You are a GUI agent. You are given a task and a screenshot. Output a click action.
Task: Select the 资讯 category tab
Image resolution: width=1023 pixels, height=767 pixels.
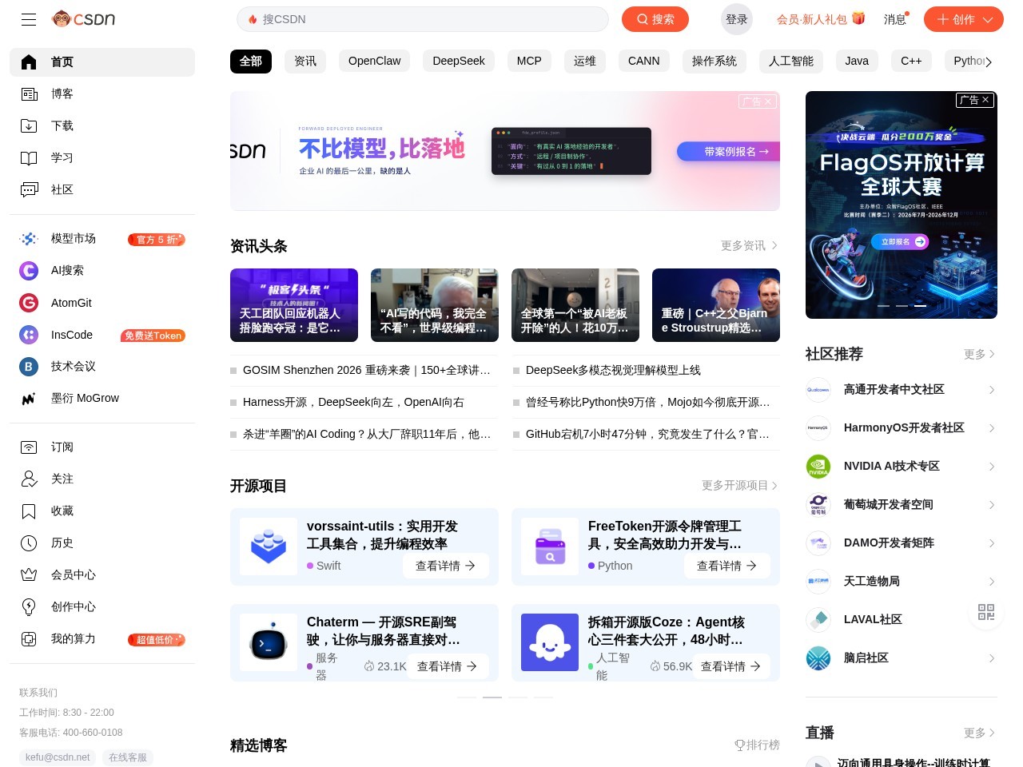[x=305, y=62]
